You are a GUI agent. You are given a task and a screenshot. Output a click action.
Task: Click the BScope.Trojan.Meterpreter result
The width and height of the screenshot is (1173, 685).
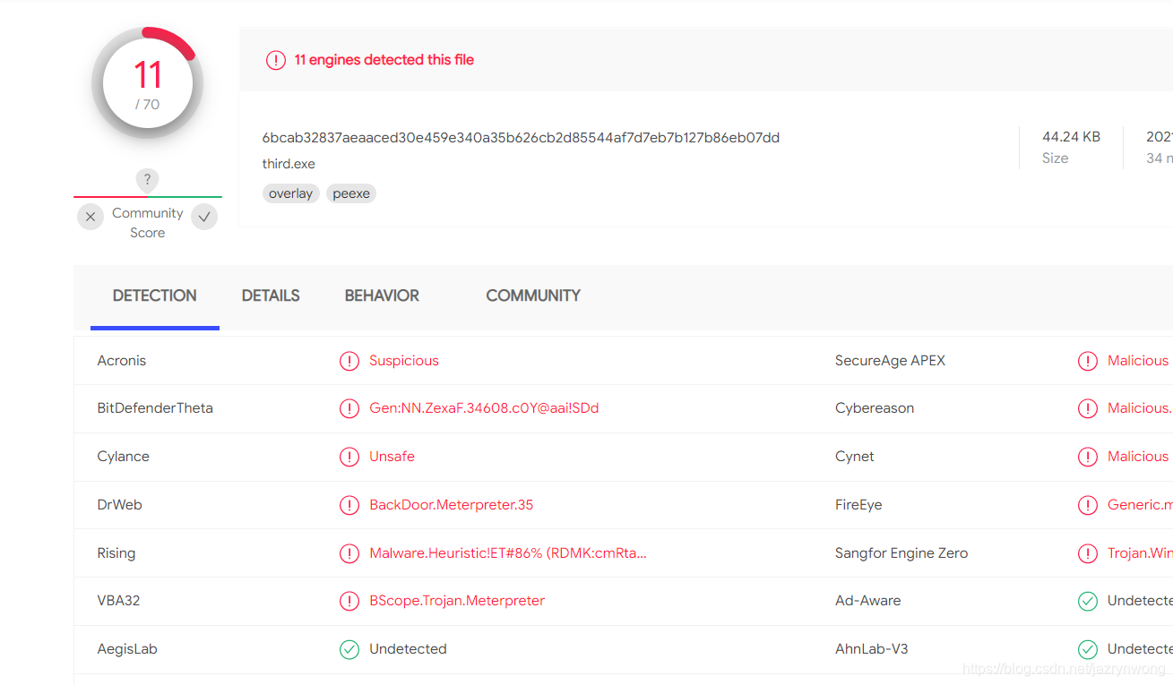[x=457, y=601]
